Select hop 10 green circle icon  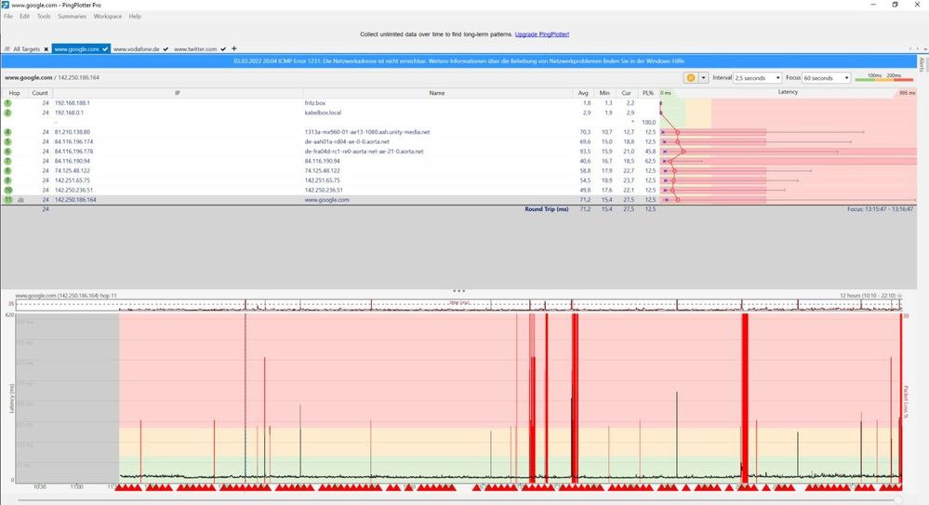[x=7, y=191]
